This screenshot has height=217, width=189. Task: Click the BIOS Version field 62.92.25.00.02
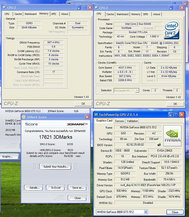(x=135, y=145)
